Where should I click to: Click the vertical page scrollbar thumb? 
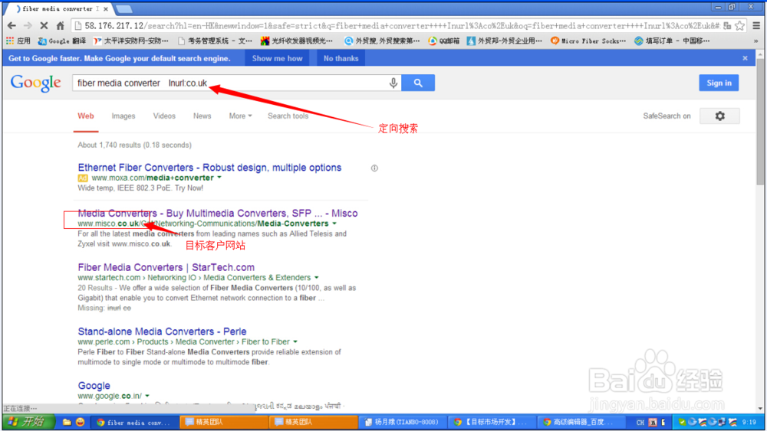(759, 122)
